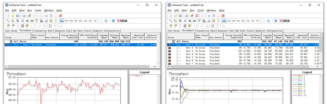This screenshot has width=327, height=104.
Task: Switch to Response Time tab in left window
Action: tap(63, 31)
